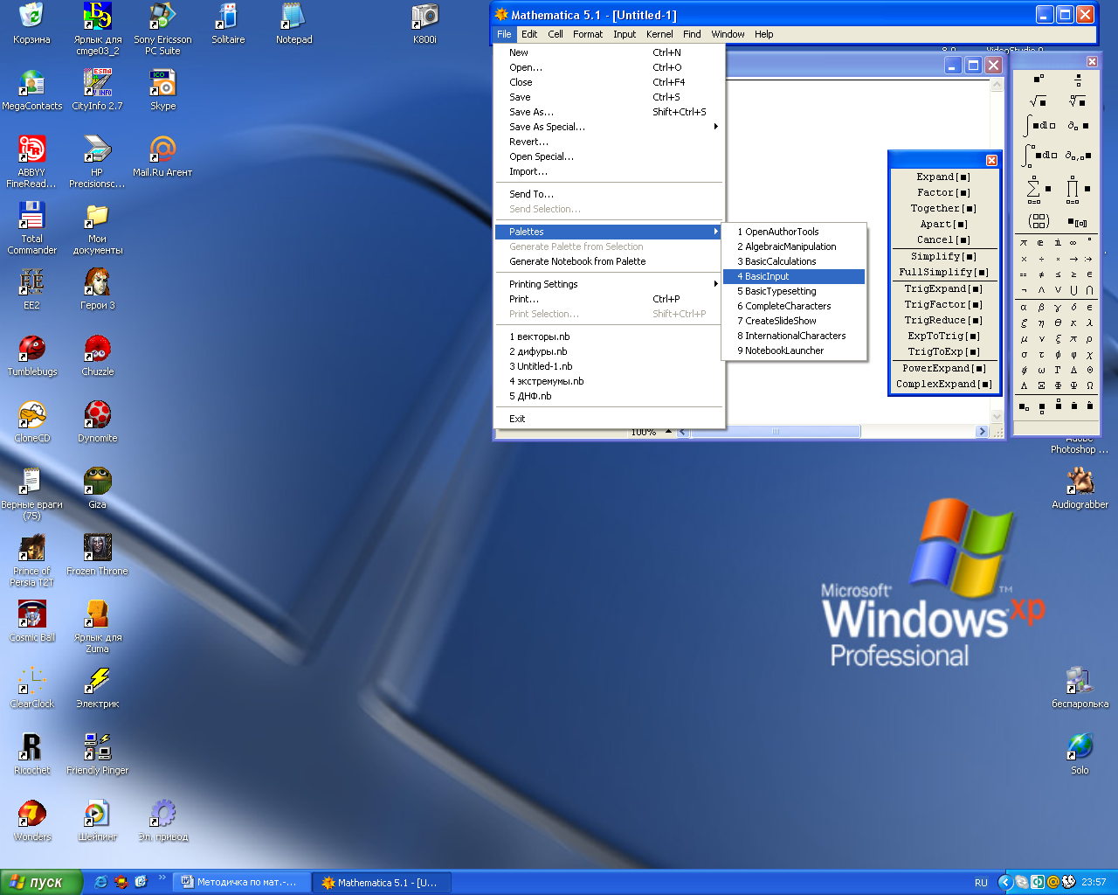
Task: Choose Generate Notebook from Palette
Action: pyautogui.click(x=610, y=261)
